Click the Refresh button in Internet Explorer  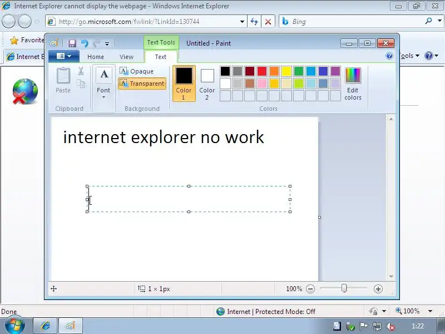pyautogui.click(x=254, y=22)
